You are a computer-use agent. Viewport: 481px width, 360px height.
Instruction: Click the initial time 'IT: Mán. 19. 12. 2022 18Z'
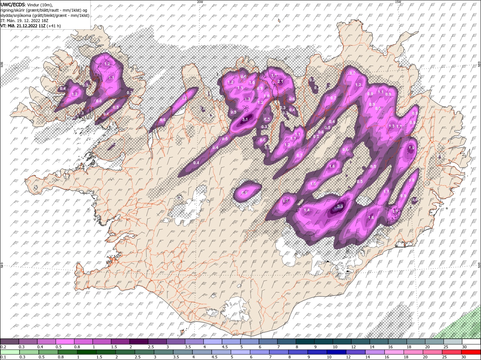click(24, 21)
